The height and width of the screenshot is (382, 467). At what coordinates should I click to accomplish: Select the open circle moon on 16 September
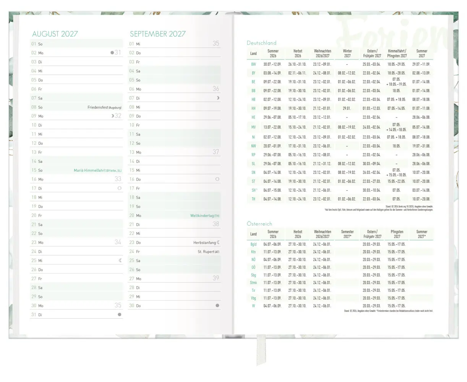(x=217, y=179)
